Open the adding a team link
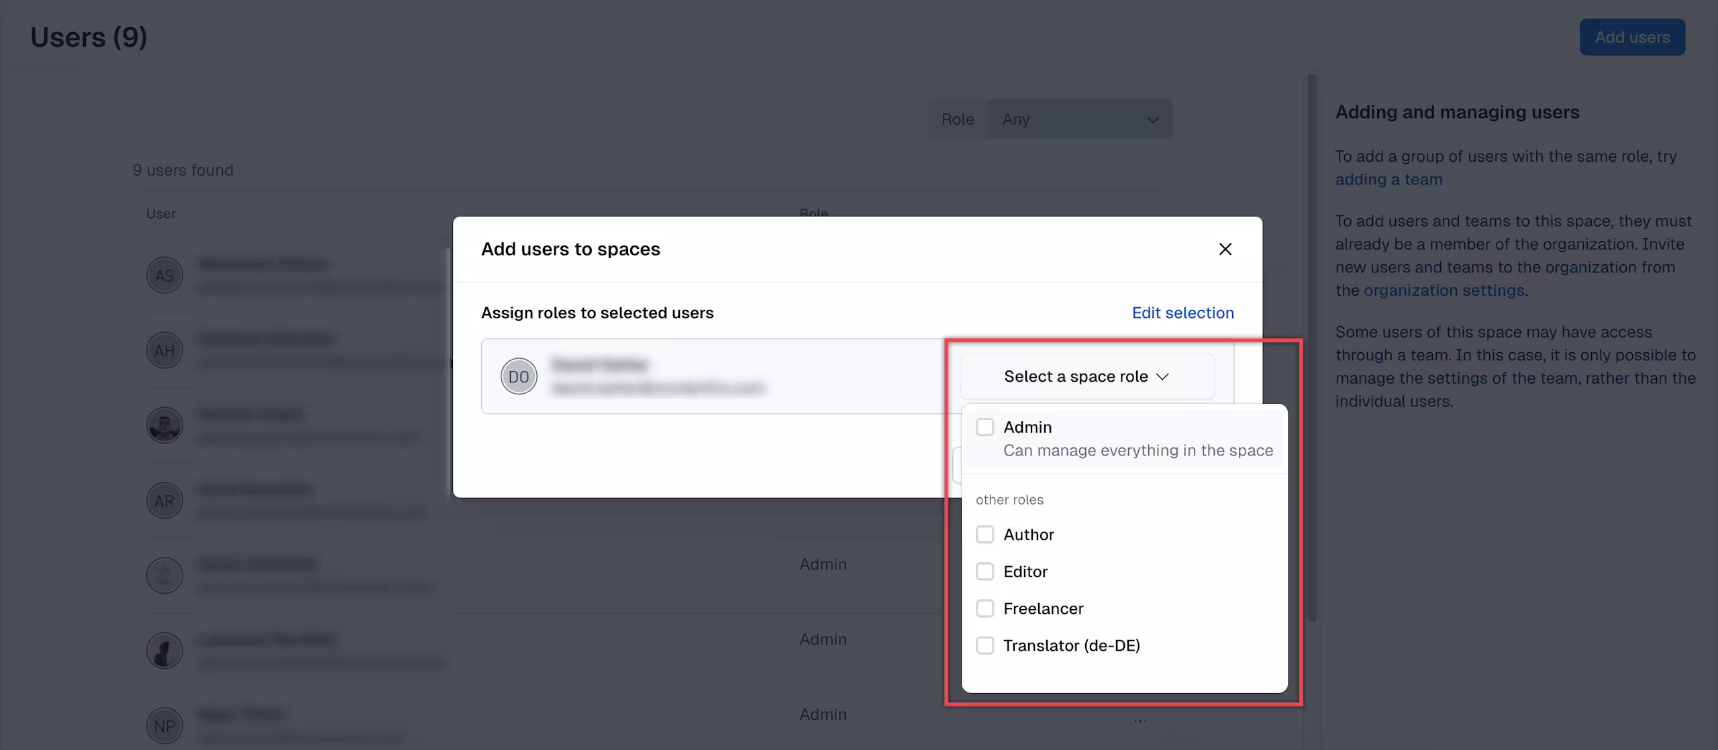 (x=1388, y=179)
